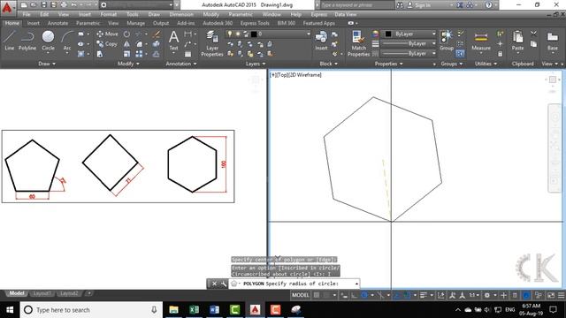566x318 pixels.
Task: Click the command line input field
Action: coord(294,284)
